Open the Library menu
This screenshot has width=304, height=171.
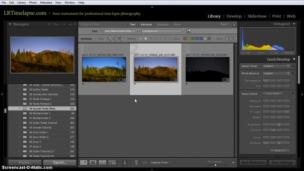[x=21, y=2]
